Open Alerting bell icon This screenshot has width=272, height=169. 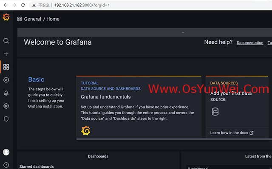(x=6, y=93)
